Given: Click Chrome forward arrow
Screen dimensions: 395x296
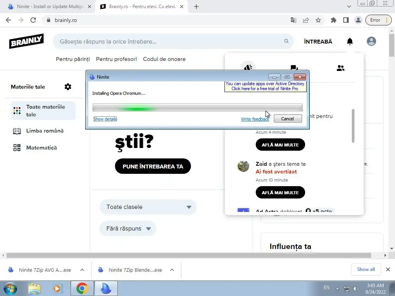Looking at the screenshot, I should tap(21, 20).
